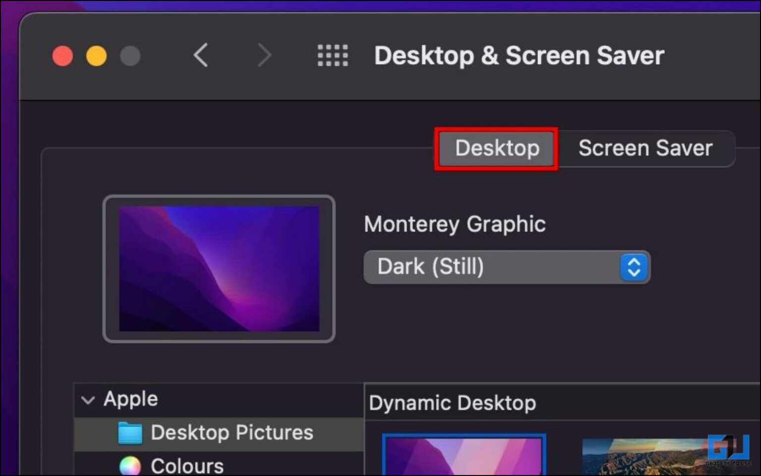Viewport: 761px width, 476px height.
Task: Click the stepper arrows on the Dark (Still) selector
Action: [x=633, y=267]
